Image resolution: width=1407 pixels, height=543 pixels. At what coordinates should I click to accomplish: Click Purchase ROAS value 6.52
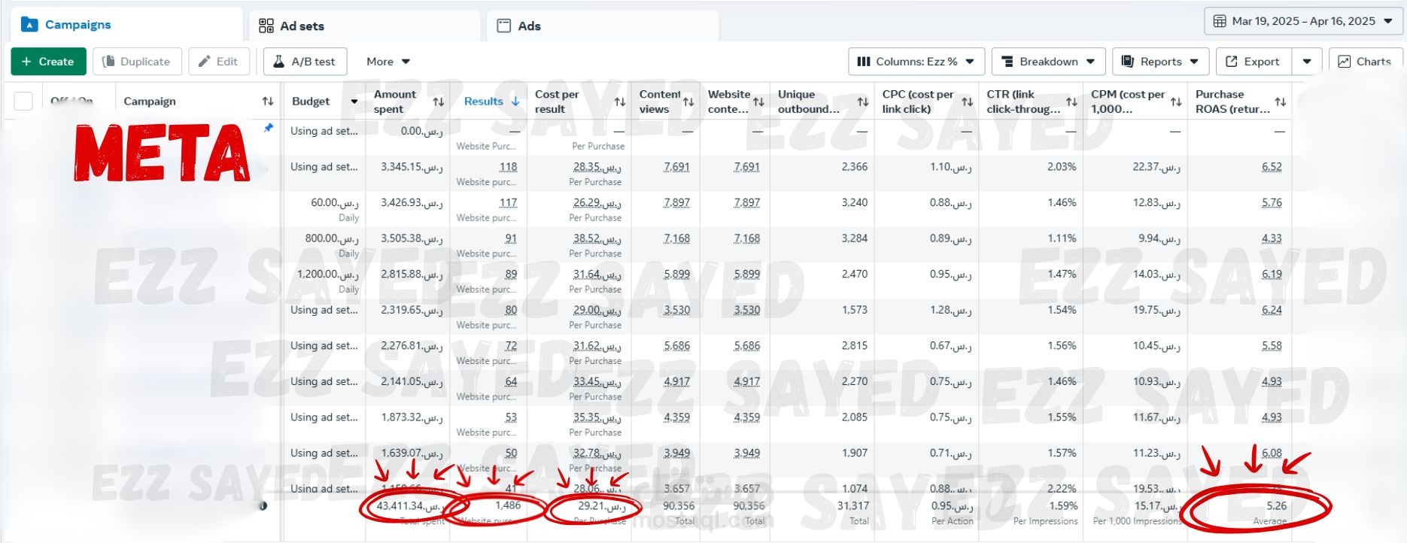[1272, 167]
